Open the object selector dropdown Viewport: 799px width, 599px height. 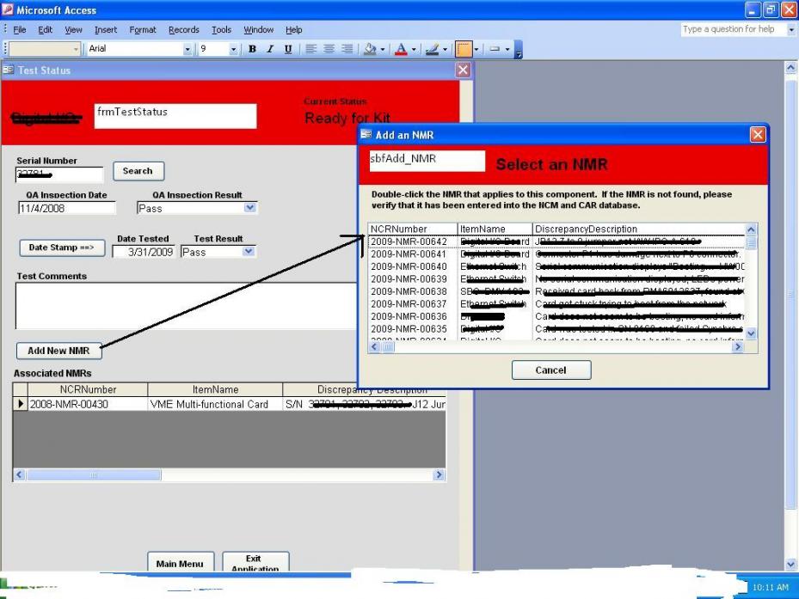tap(76, 49)
